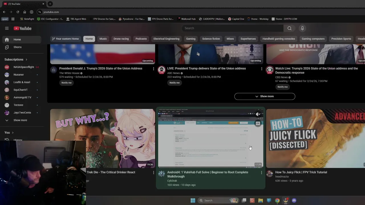
Task: Open the How To Juicy Flick thumbnail
Action: pyautogui.click(x=315, y=138)
